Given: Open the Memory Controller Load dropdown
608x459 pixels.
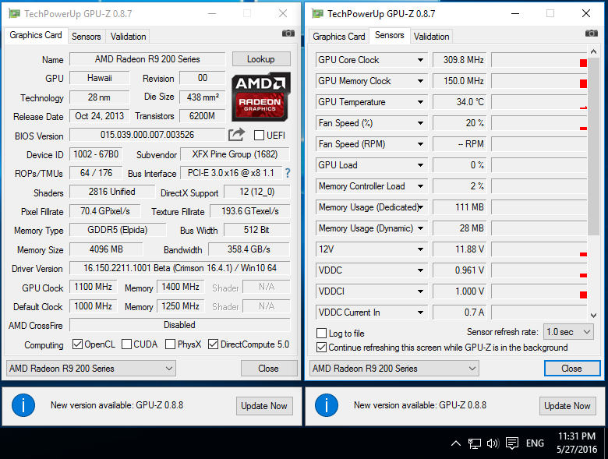Looking at the screenshot, I should click(420, 186).
